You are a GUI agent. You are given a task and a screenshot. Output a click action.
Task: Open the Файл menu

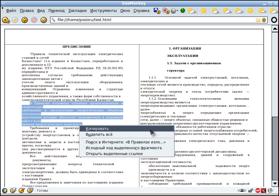point(11,11)
